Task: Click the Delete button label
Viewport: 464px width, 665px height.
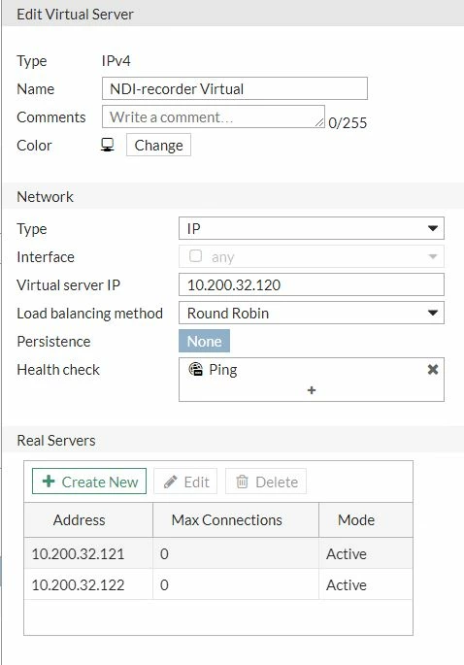Action: pos(277,482)
